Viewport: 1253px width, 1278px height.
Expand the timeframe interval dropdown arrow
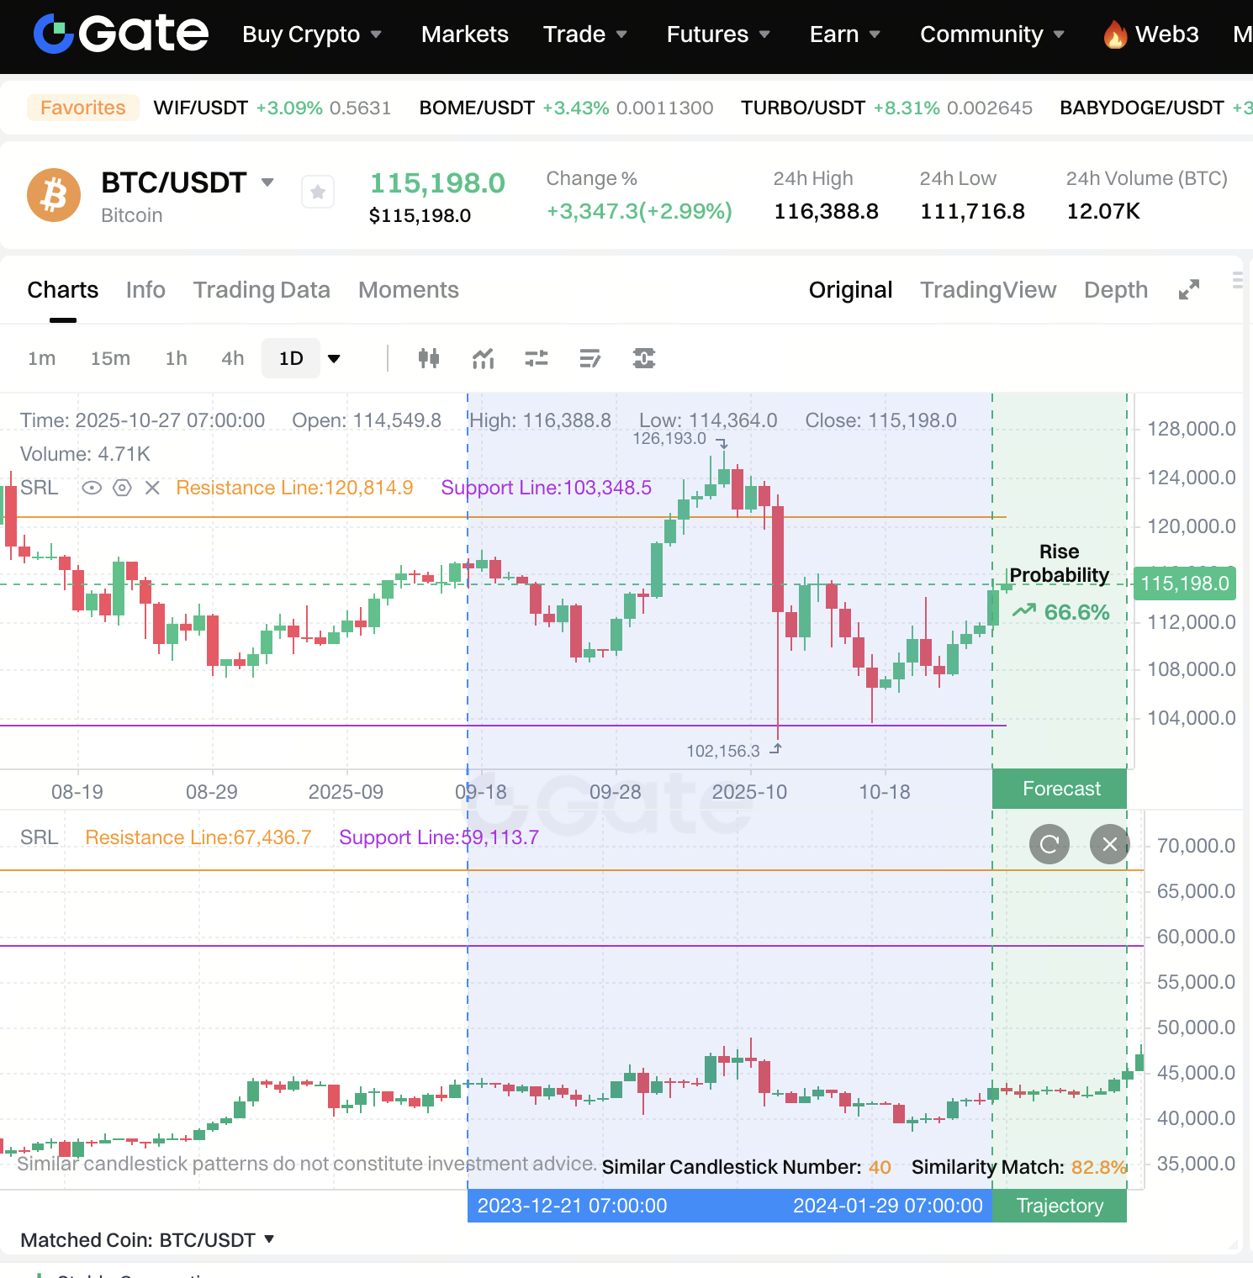334,359
